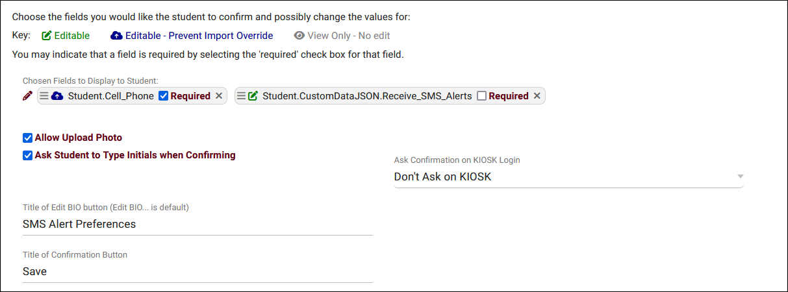This screenshot has width=788, height=292.
Task: Remove the Receive_SMS_Alerts field chip
Action: click(x=537, y=96)
